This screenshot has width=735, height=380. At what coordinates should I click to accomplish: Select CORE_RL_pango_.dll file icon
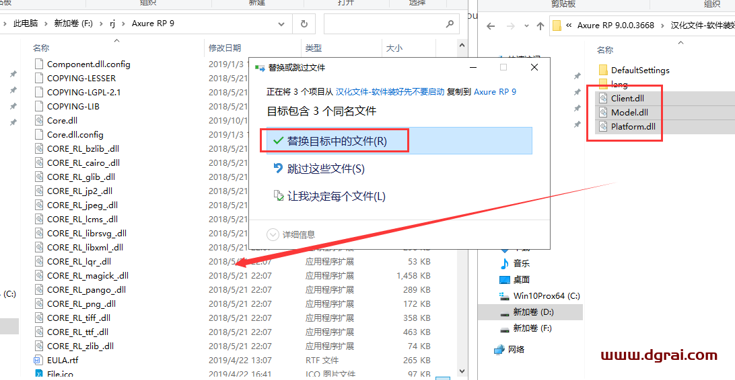pyautogui.click(x=39, y=289)
